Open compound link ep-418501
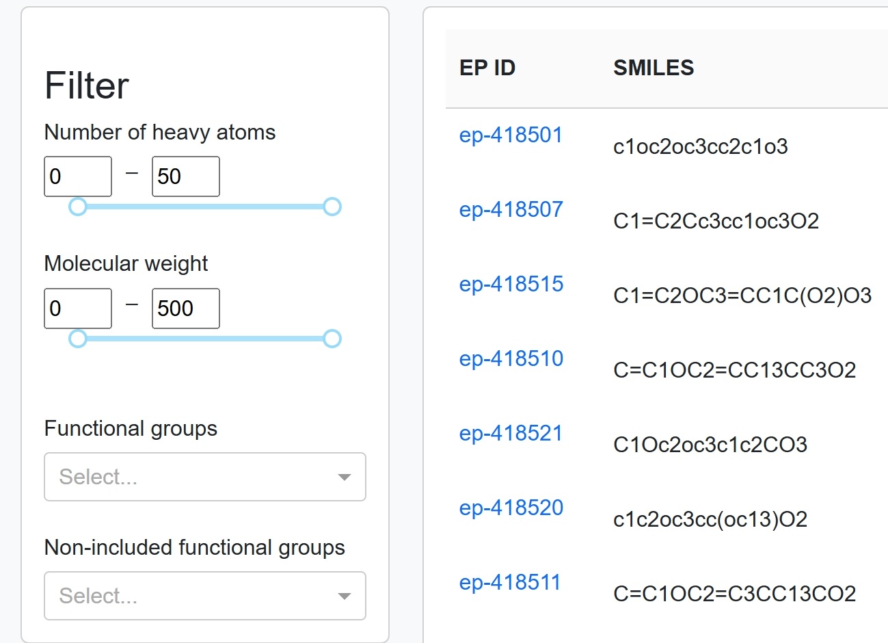The image size is (888, 643). (511, 135)
